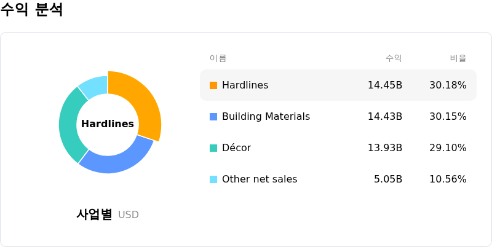Viewport: 492px width, 247px height.
Task: Click the 수익 분석 section heading
Action: tap(31, 9)
